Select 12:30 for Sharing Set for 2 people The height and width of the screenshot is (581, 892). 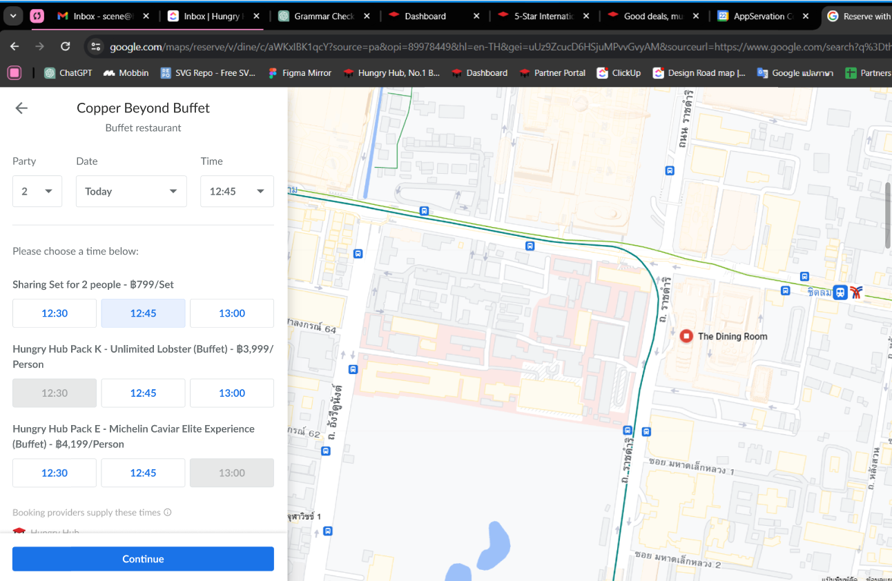55,313
